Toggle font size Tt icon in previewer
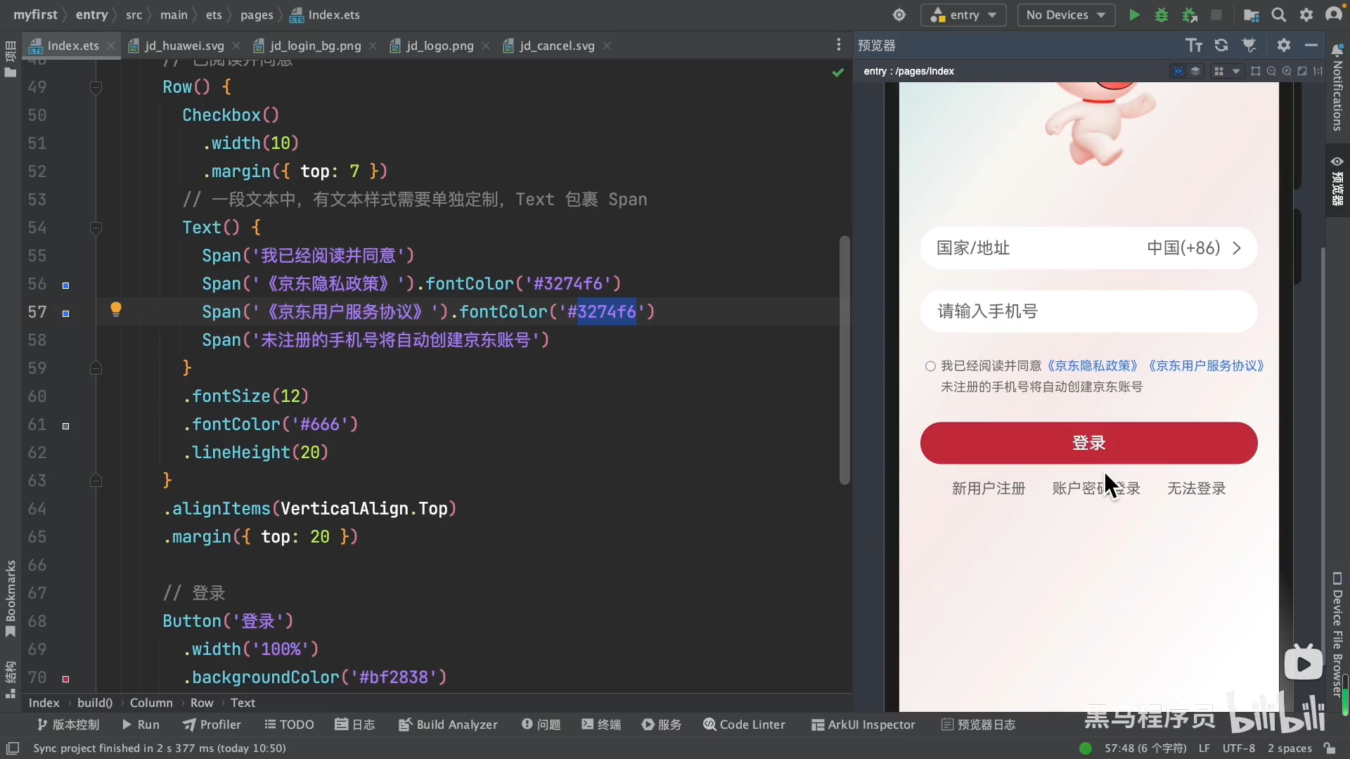Image resolution: width=1350 pixels, height=759 pixels. [1194, 46]
